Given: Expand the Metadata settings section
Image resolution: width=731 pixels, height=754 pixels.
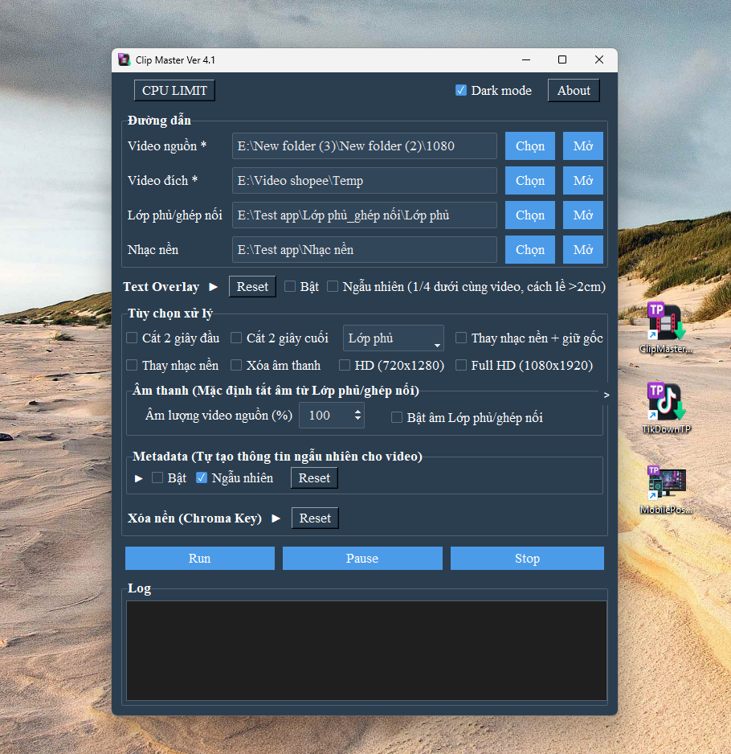Looking at the screenshot, I should pyautogui.click(x=137, y=477).
